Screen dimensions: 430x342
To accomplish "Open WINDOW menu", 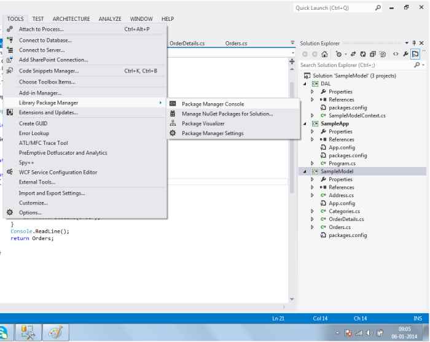I will click(x=141, y=19).
